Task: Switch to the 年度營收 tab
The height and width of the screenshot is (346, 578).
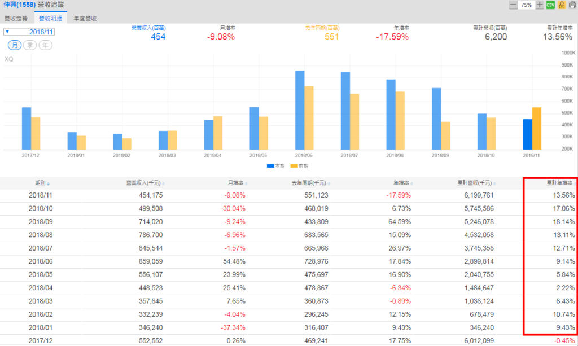Action: pyautogui.click(x=85, y=19)
